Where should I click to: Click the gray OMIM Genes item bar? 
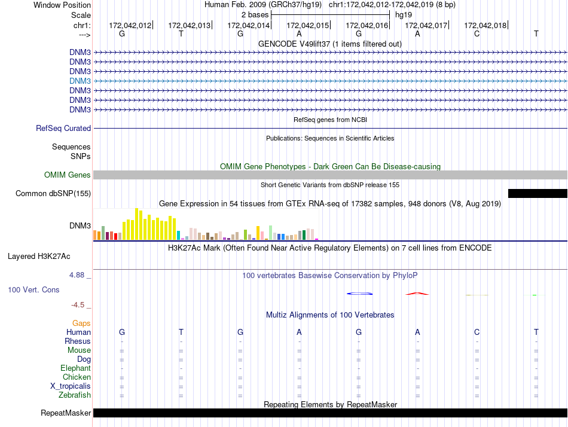click(x=331, y=175)
